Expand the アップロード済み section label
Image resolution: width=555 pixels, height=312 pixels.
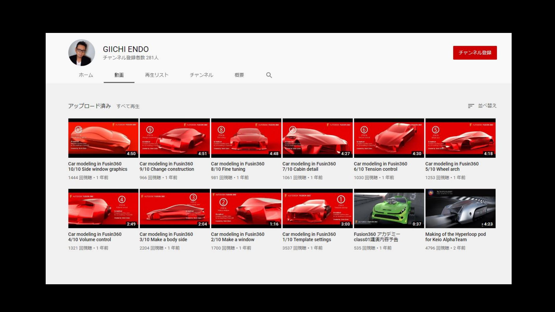point(90,106)
